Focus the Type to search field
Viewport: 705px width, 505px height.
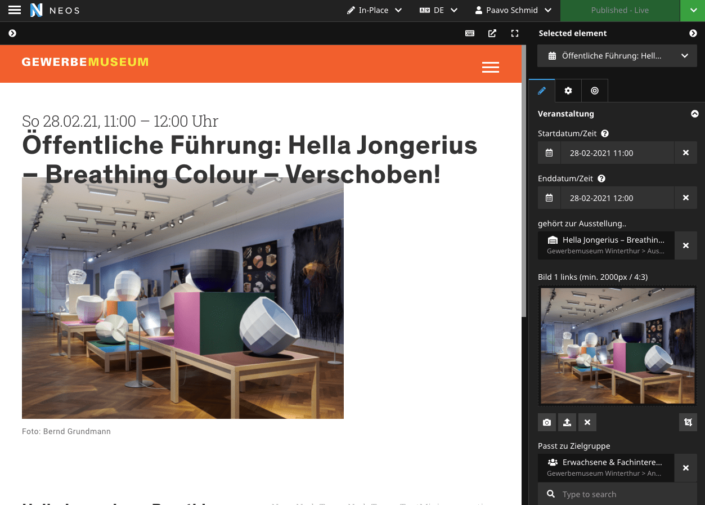tap(617, 494)
